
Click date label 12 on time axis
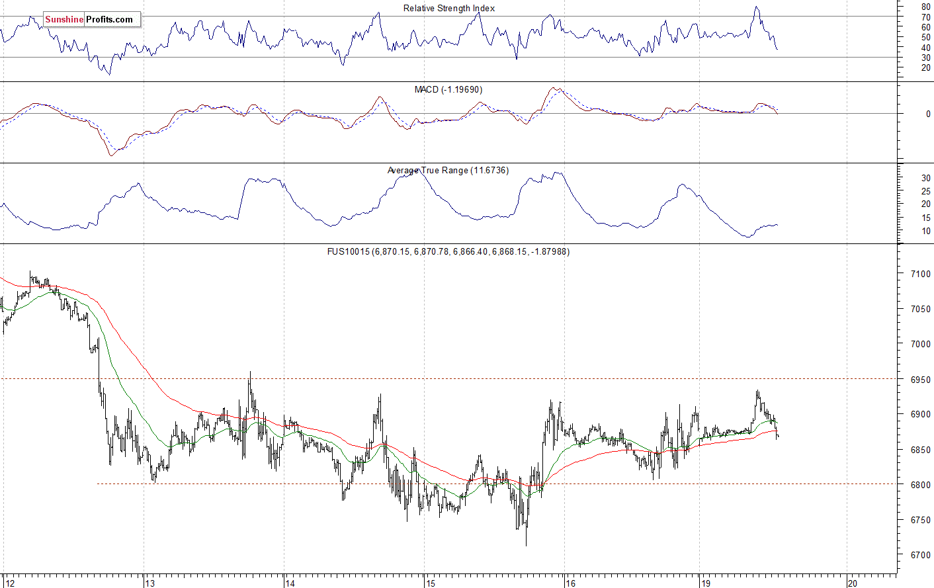9,583
